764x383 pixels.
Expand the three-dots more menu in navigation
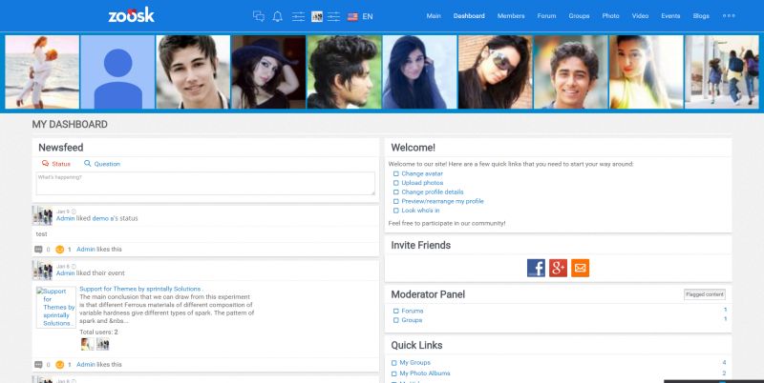(729, 16)
